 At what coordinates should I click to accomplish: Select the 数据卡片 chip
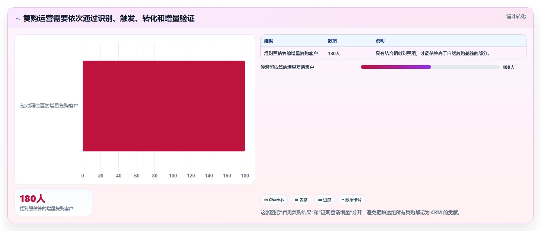tap(351, 200)
